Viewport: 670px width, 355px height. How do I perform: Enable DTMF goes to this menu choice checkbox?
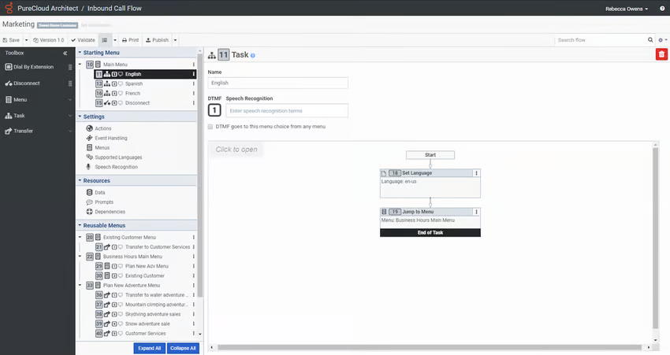(210, 126)
